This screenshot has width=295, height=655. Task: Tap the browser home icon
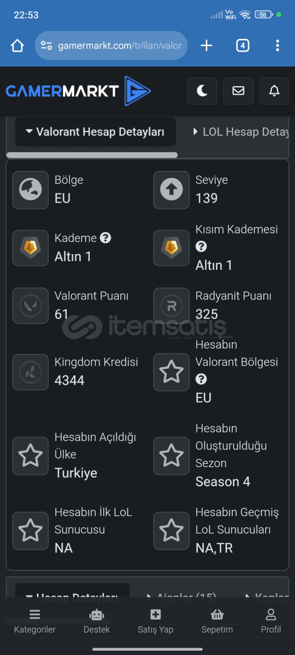[x=17, y=45]
